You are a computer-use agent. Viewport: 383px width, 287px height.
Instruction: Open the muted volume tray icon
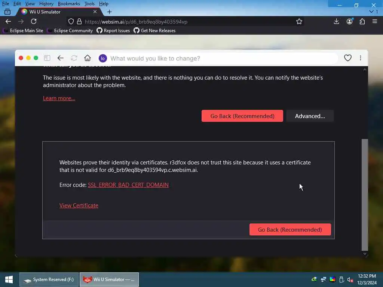pyautogui.click(x=350, y=280)
